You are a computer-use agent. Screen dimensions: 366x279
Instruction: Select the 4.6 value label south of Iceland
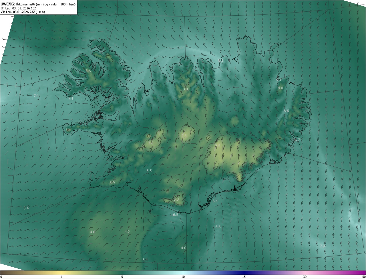(184, 248)
